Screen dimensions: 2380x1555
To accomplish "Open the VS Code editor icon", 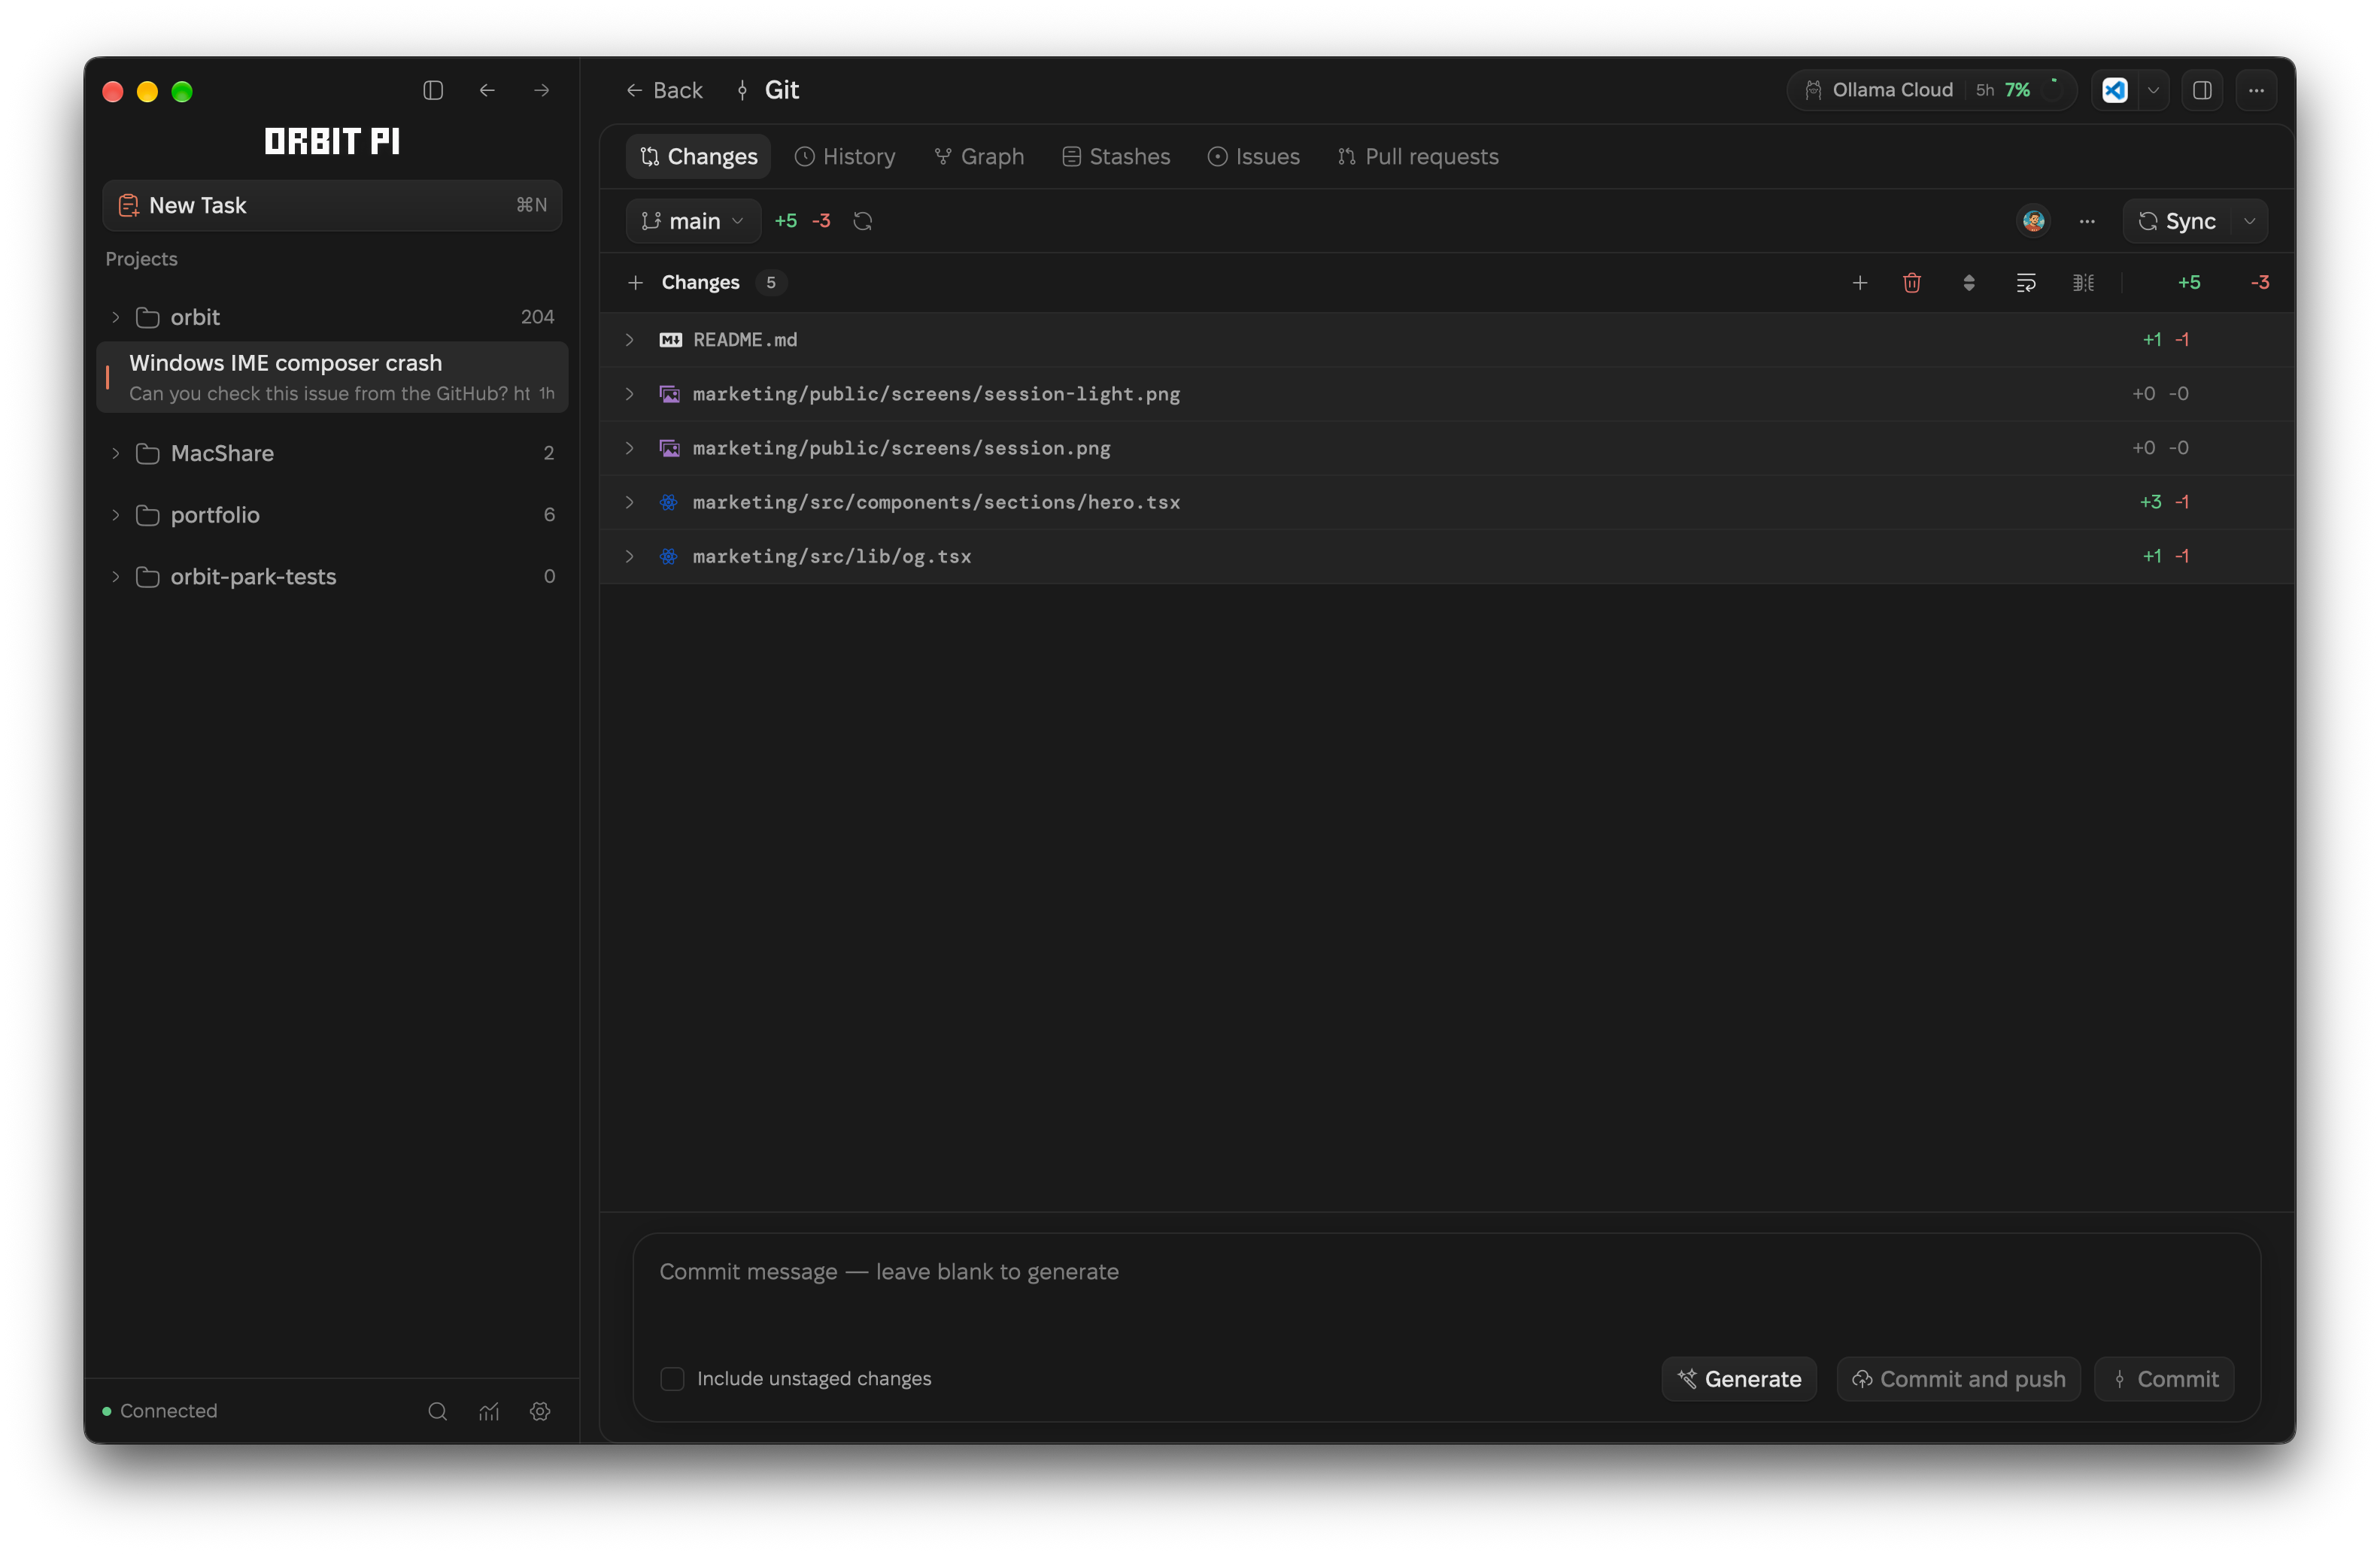I will (2115, 90).
